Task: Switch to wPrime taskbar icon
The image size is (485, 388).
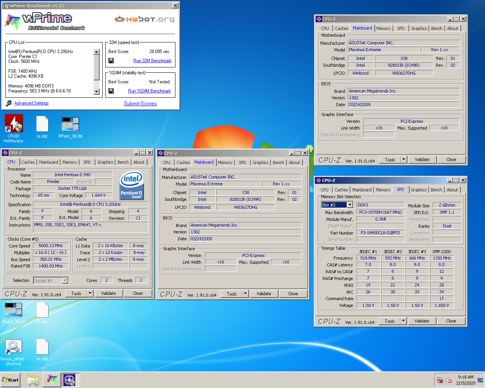Action: click(x=52, y=380)
